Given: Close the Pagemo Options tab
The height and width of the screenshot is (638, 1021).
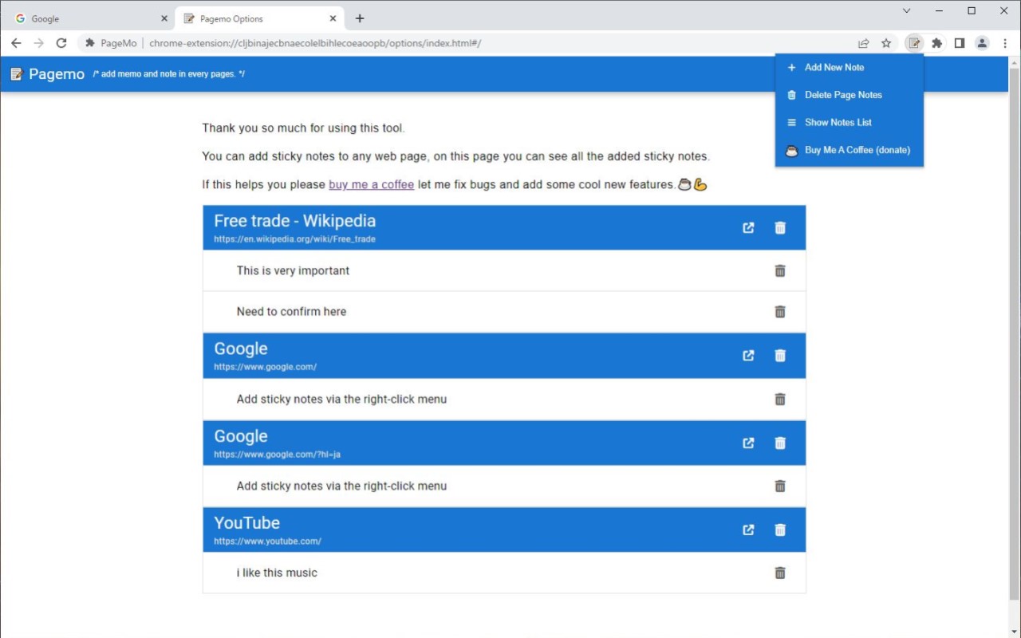Looking at the screenshot, I should (x=333, y=18).
